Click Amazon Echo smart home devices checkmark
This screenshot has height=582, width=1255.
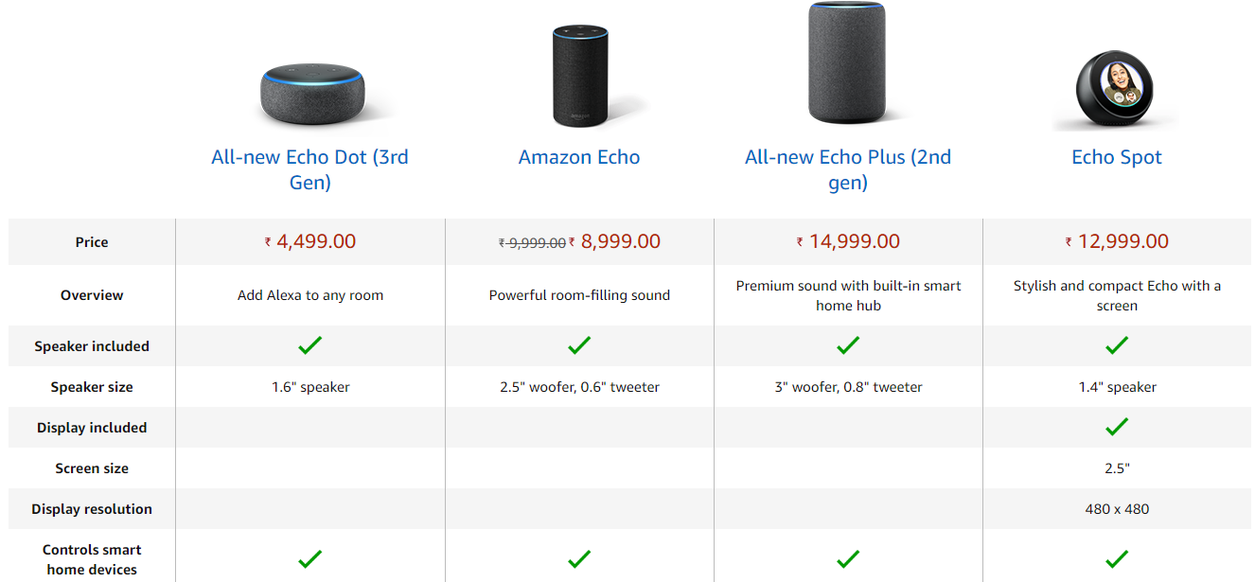coord(579,559)
